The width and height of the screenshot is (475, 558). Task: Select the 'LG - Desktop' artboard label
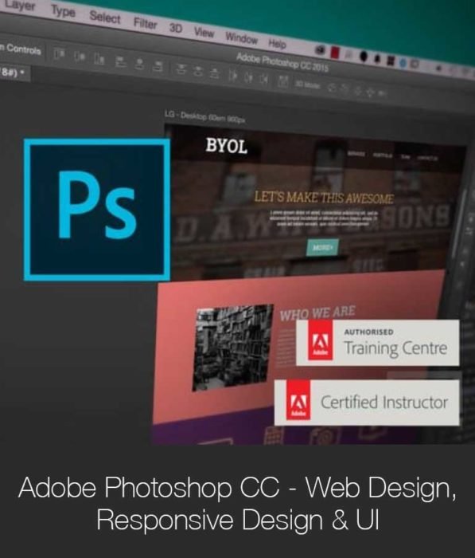pos(204,116)
